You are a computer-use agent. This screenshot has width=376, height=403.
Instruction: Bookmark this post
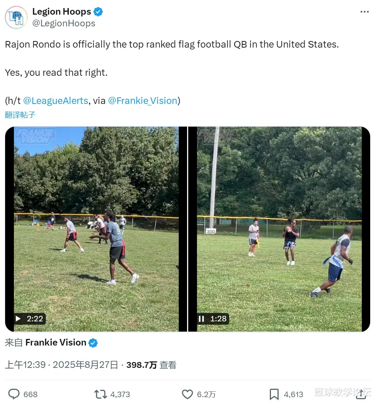pos(274,394)
